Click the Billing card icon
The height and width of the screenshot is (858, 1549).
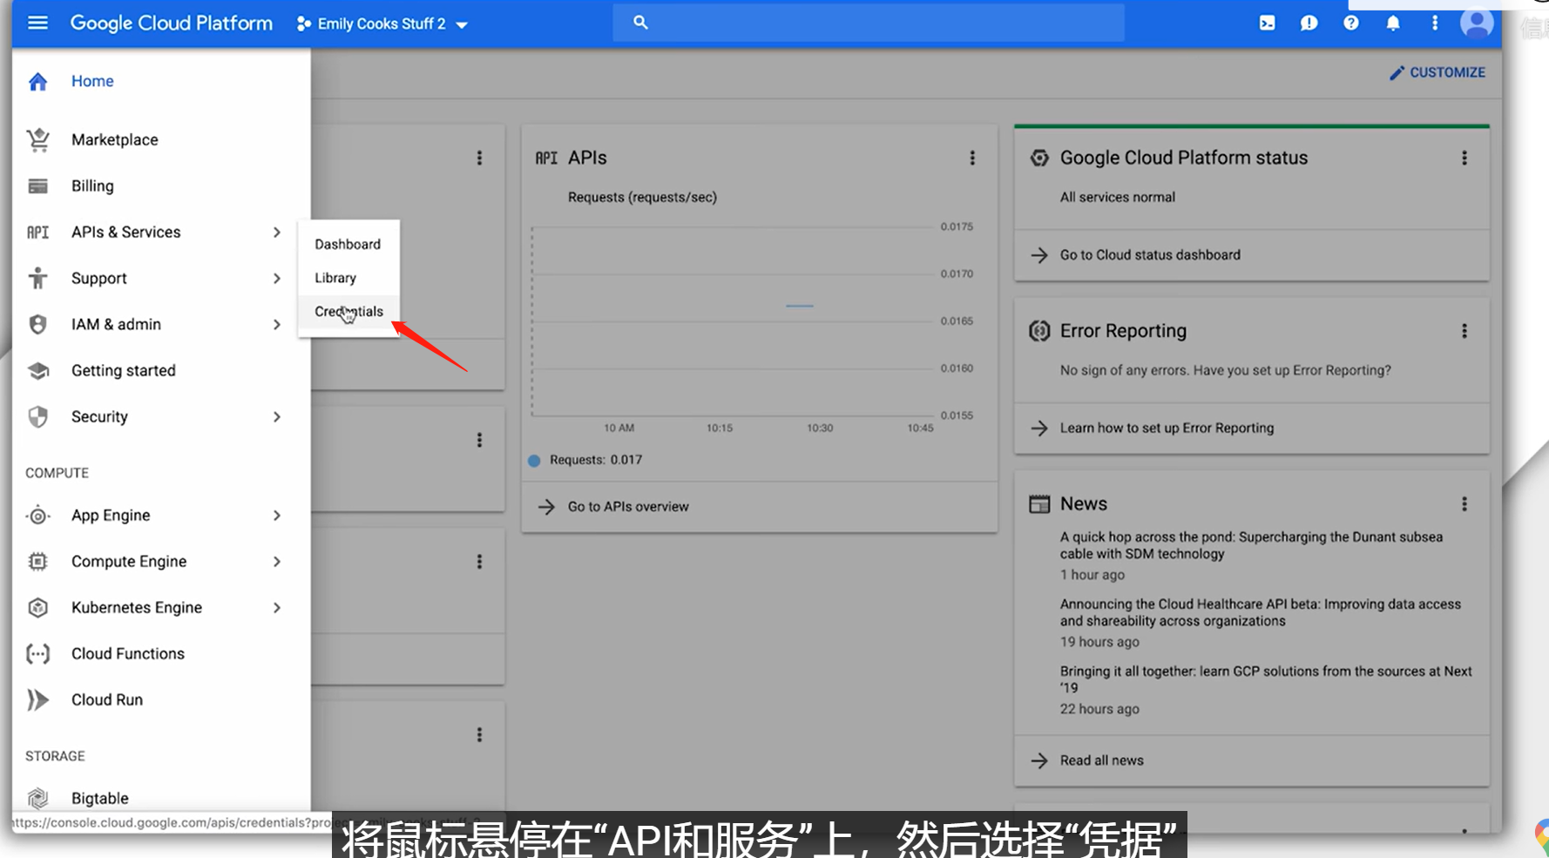coord(37,186)
